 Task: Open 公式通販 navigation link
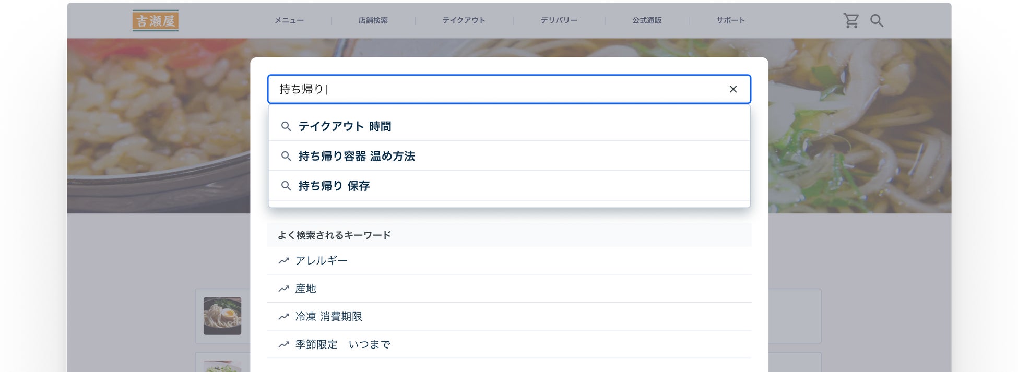pos(647,20)
